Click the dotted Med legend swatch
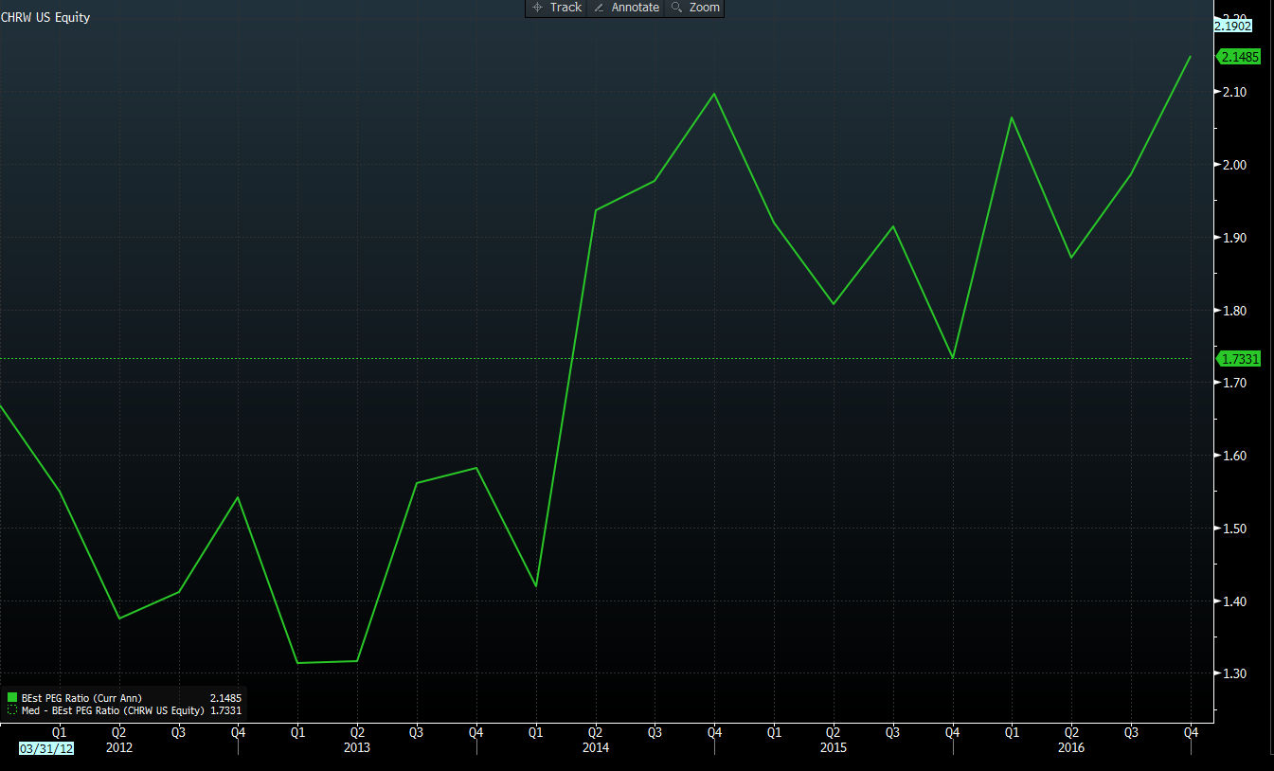 [x=11, y=709]
